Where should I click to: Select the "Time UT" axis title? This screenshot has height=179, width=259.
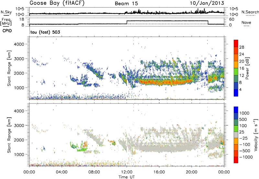click(x=127, y=177)
